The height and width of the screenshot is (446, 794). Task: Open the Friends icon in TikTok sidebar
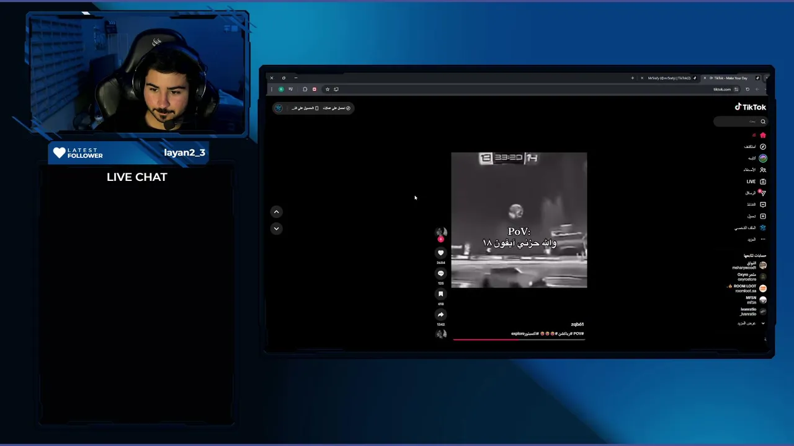[762, 170]
